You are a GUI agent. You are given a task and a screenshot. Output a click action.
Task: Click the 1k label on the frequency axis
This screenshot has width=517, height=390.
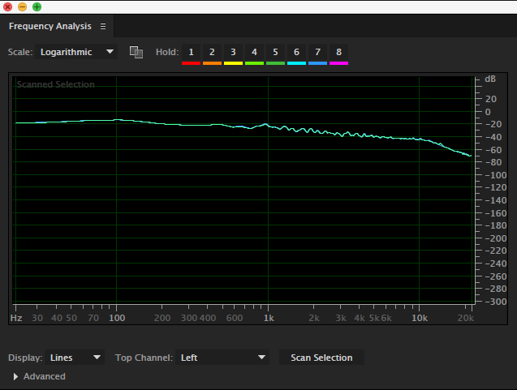point(269,318)
